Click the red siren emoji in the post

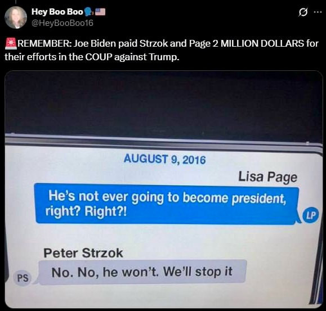click(x=11, y=44)
